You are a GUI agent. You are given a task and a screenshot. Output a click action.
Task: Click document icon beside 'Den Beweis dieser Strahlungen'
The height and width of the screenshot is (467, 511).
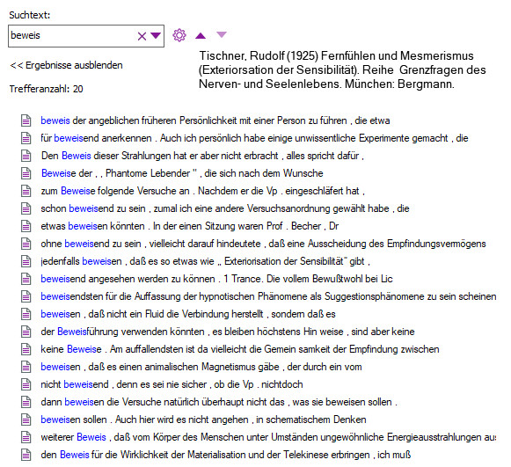tap(26, 156)
